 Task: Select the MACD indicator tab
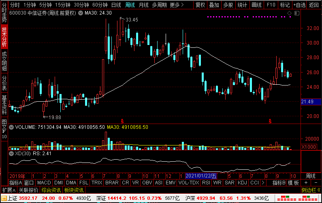pyautogui.click(x=44, y=183)
